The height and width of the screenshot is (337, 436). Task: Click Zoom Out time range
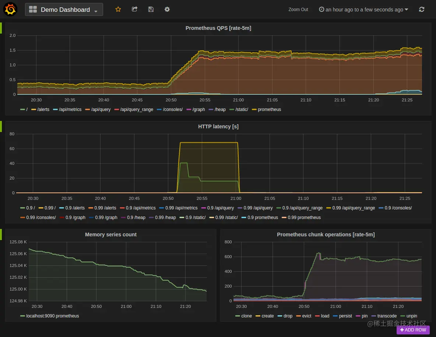click(x=298, y=10)
